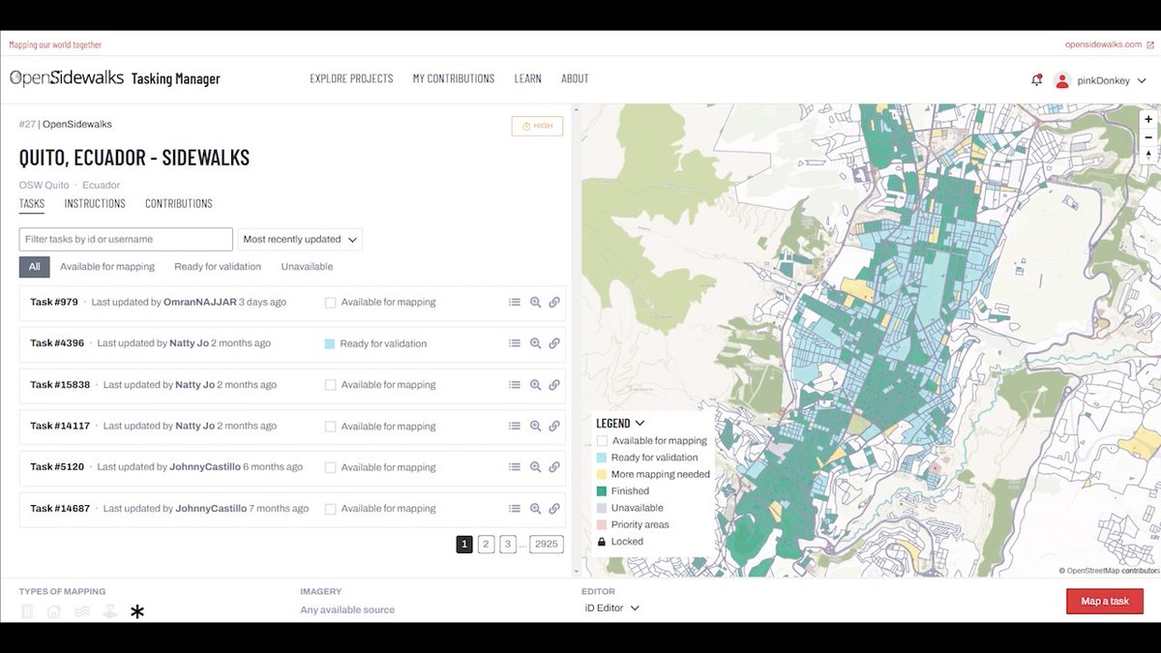This screenshot has width=1161, height=653.
Task: Collapse the map LEGEND panel
Action: click(x=638, y=422)
